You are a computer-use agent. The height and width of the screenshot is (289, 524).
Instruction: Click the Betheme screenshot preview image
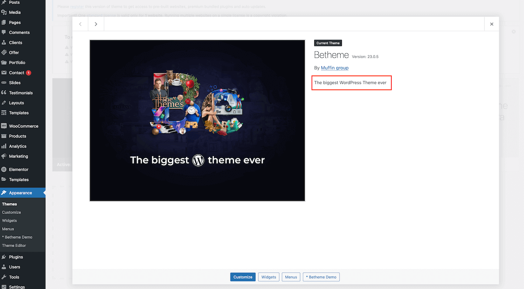(197, 120)
